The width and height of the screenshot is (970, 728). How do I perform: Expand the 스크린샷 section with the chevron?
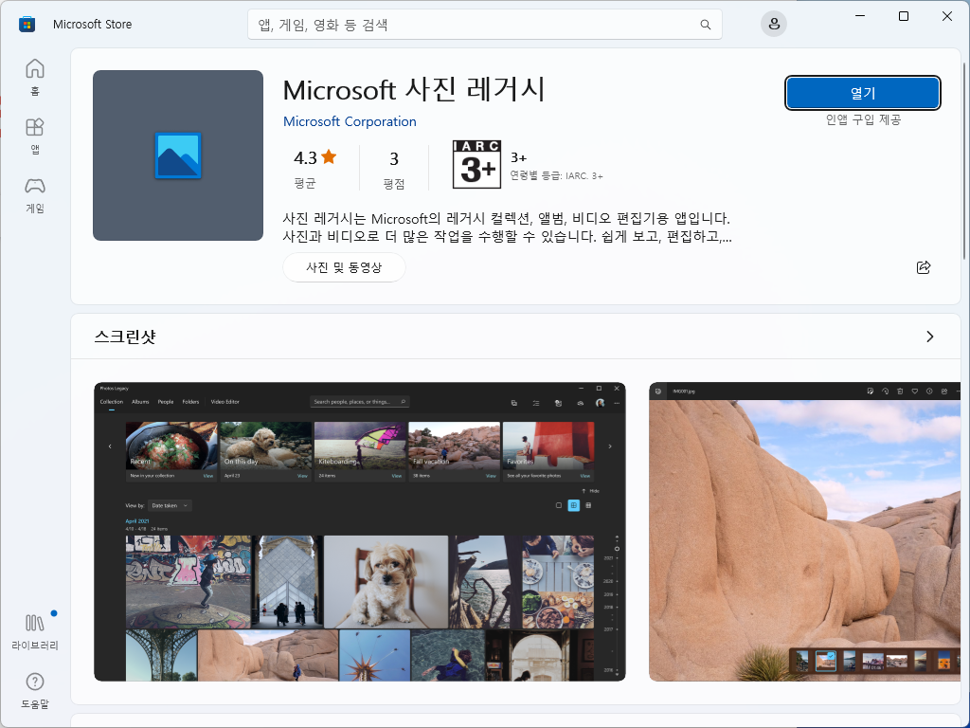tap(929, 337)
